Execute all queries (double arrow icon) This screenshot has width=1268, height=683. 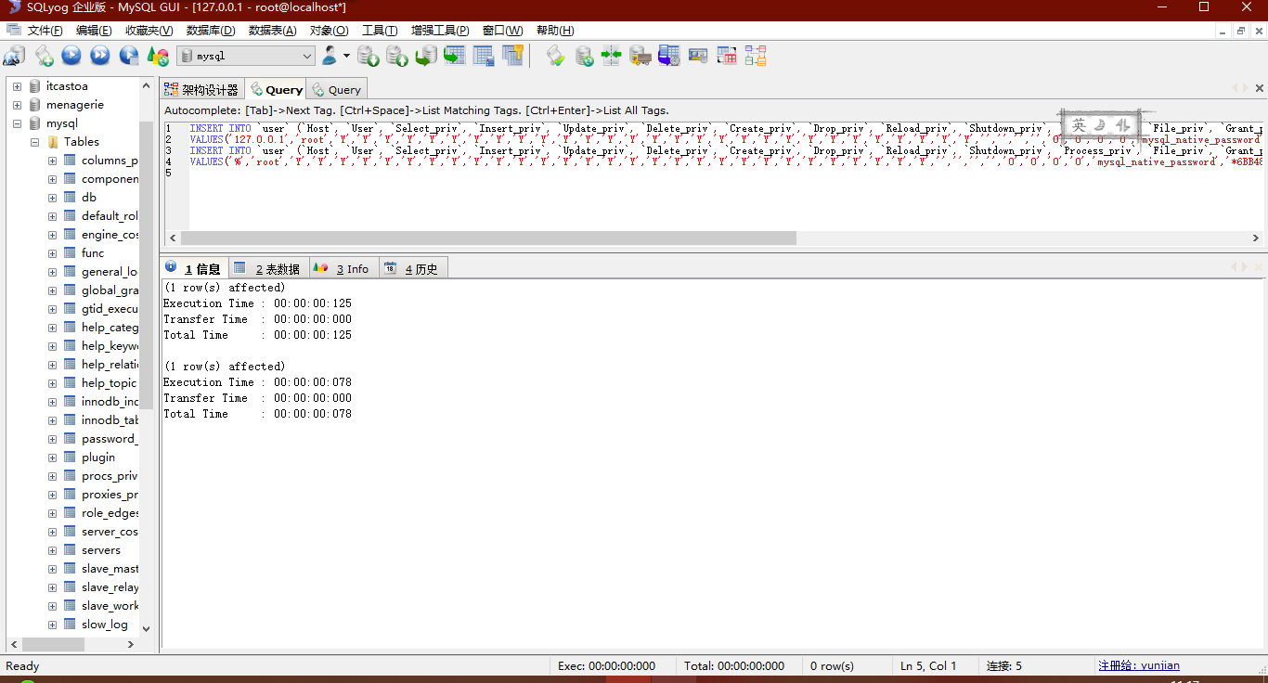click(99, 56)
